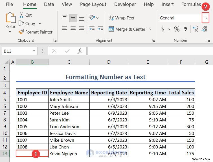Decrease indent of cell content
This screenshot has width=213, height=162.
pyautogui.click(x=92, y=29)
